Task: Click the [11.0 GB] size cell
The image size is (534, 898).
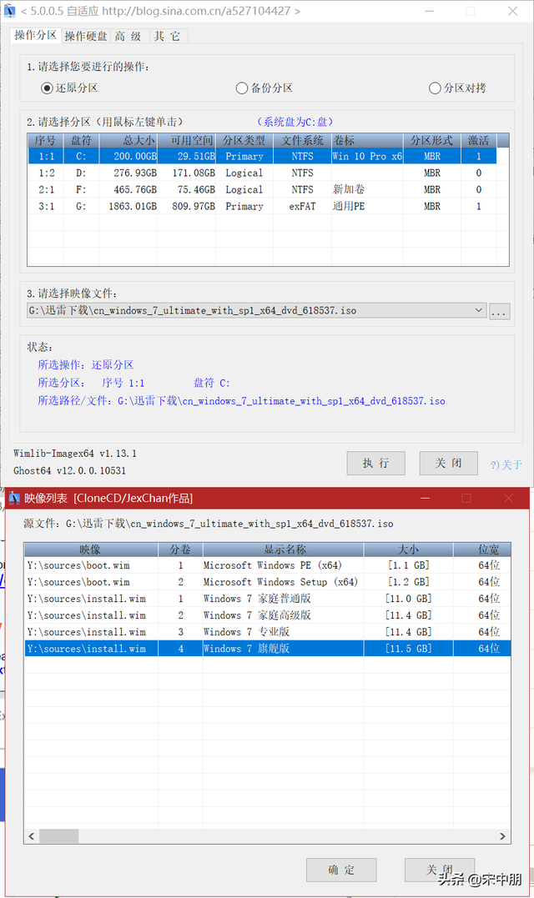Action: pos(409,599)
